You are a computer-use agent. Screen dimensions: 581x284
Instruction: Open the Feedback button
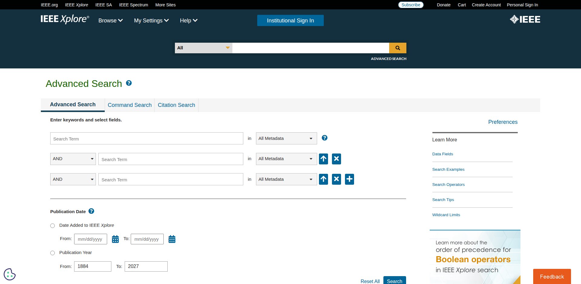[552, 276]
